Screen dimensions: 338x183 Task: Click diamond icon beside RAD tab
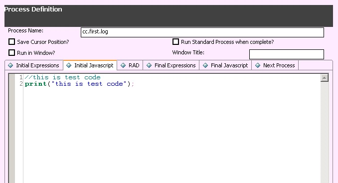123,65
